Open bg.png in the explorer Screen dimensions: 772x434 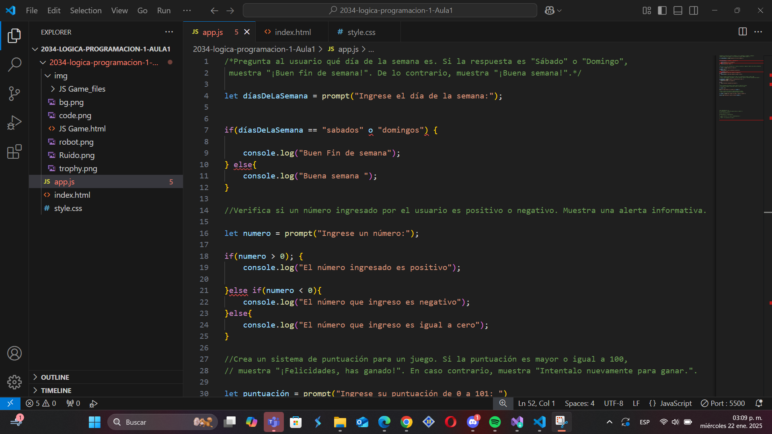[x=106, y=102]
